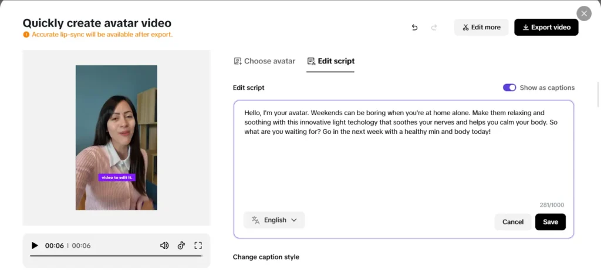
Task: Toggle Show as captions switch
Action: (x=509, y=88)
